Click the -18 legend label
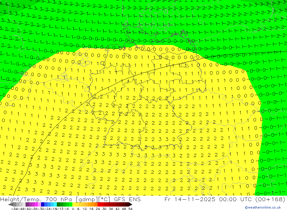The image size is (287, 210). pyautogui.click(x=54, y=209)
